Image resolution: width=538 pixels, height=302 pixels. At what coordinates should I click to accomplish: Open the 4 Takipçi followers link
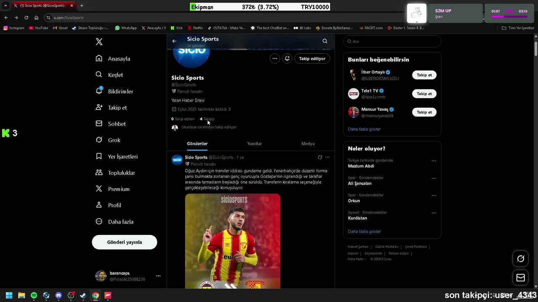click(x=207, y=119)
